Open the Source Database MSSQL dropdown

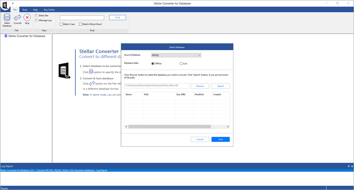[x=176, y=55]
